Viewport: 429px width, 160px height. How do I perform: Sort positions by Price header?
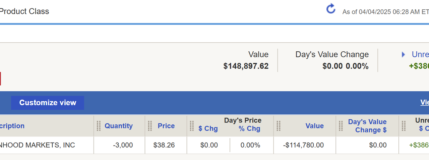click(166, 126)
